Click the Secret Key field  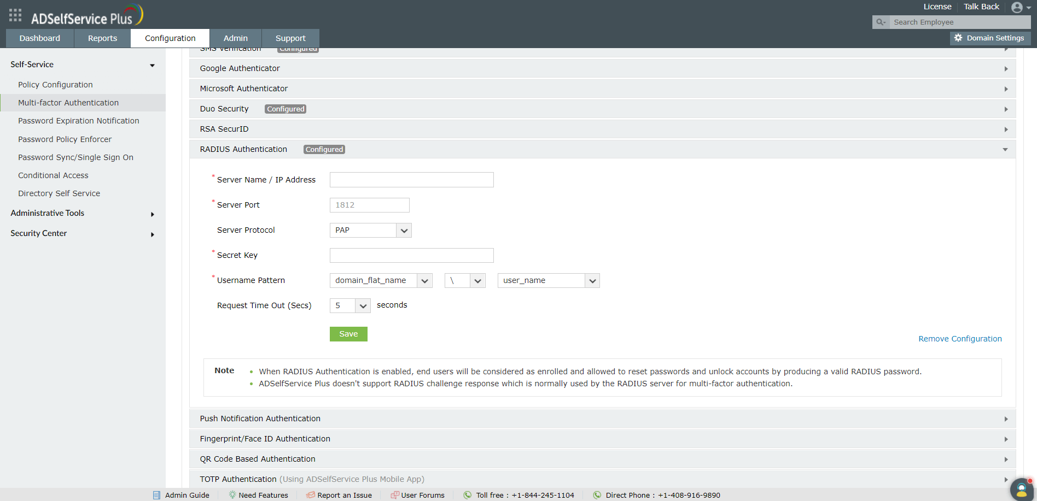[x=411, y=255]
